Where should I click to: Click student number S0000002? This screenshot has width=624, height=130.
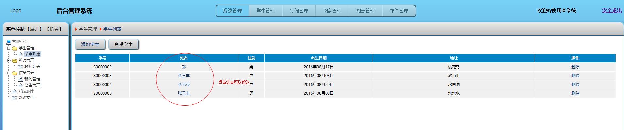[x=103, y=67]
